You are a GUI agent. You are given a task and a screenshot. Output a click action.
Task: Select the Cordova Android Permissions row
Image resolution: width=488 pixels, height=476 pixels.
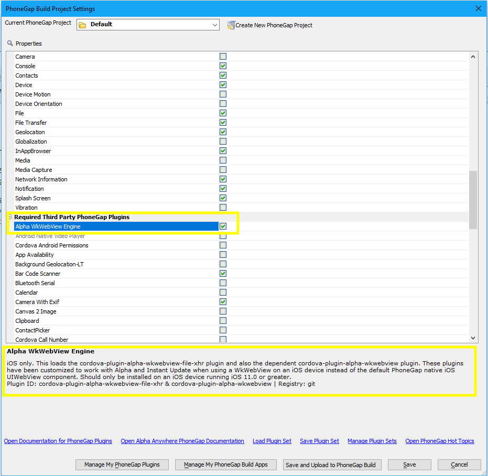tap(51, 245)
